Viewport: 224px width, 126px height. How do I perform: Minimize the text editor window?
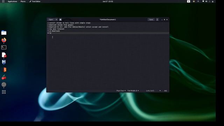tap(162, 20)
